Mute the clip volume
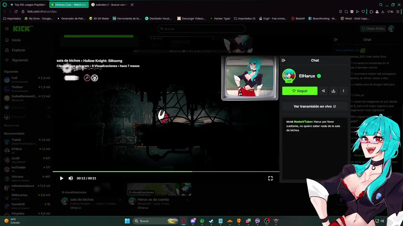Screen dimensions: 403x226 [71, 178]
